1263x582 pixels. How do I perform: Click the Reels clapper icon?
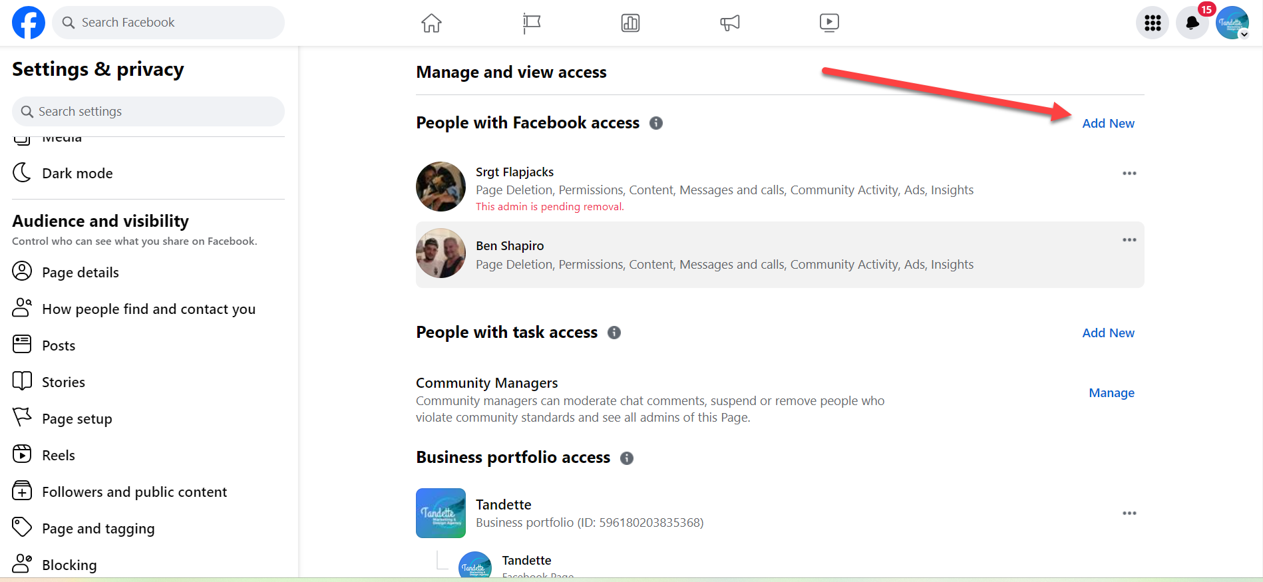click(x=22, y=454)
